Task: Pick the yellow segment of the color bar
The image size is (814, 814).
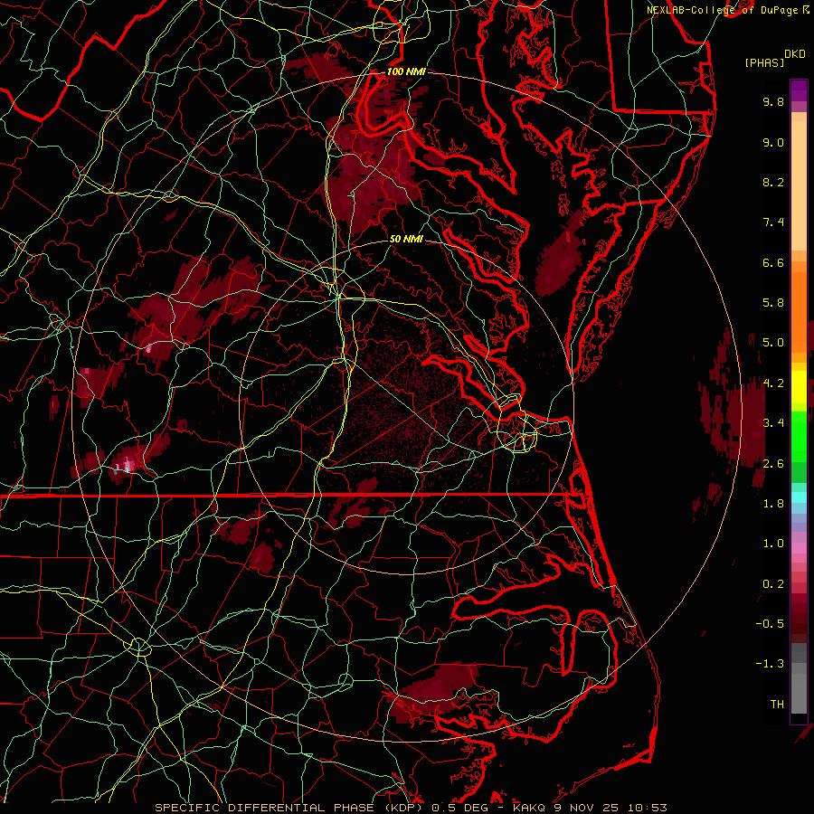Action: click(799, 387)
